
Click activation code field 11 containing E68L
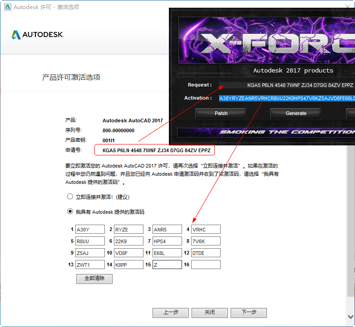click(x=167, y=253)
